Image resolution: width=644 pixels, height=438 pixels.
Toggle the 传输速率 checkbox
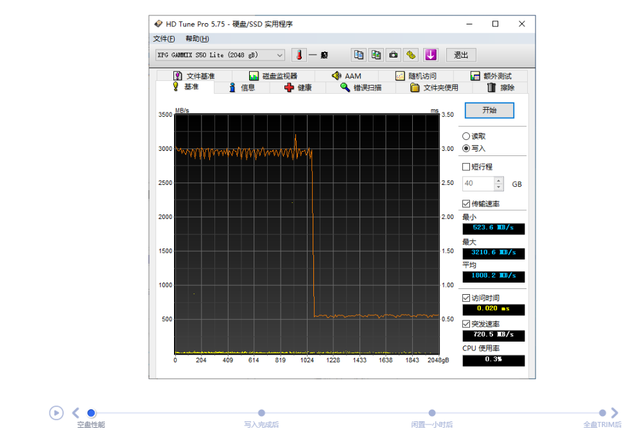tap(466, 204)
